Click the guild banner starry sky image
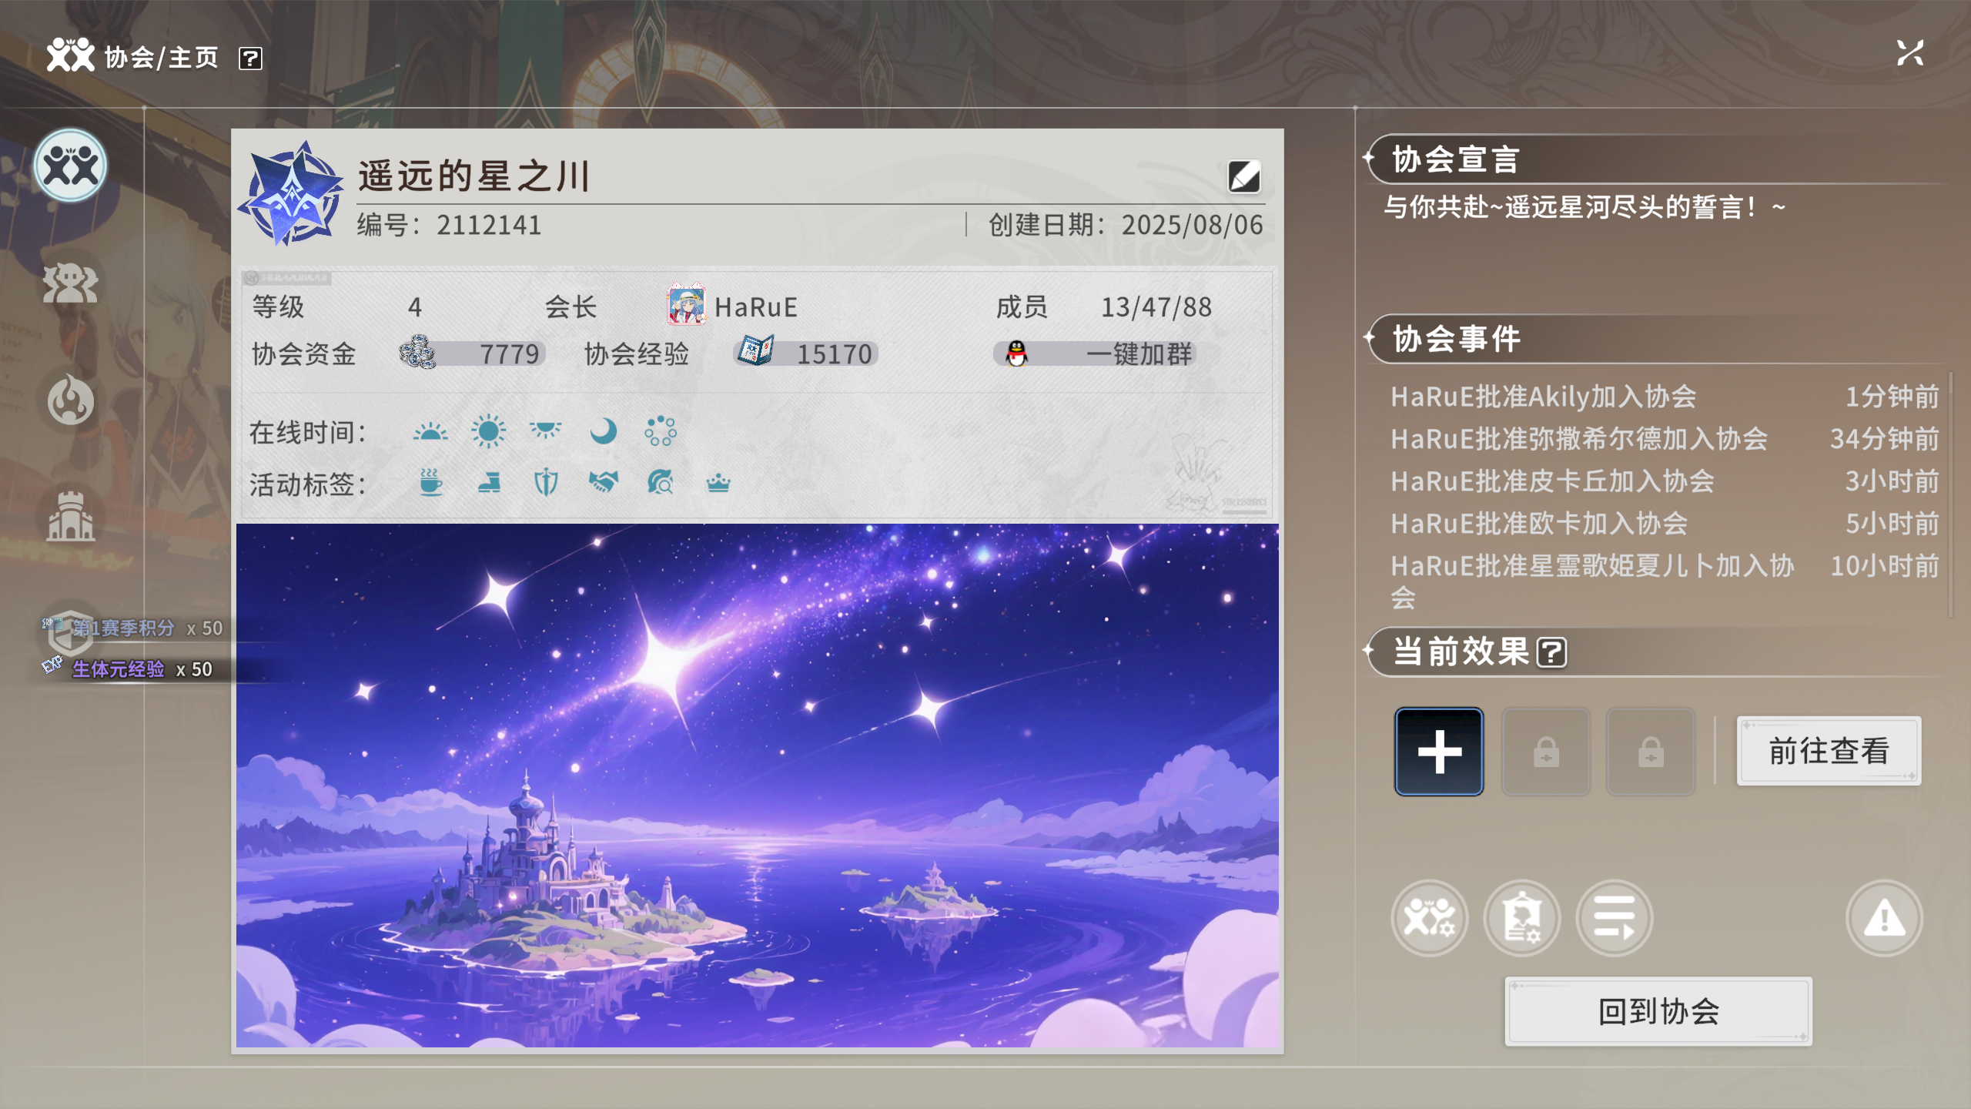The image size is (1971, 1109). click(757, 786)
